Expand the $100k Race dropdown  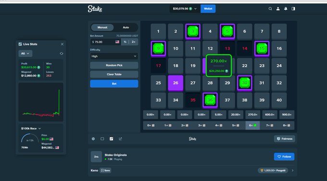tap(31, 128)
